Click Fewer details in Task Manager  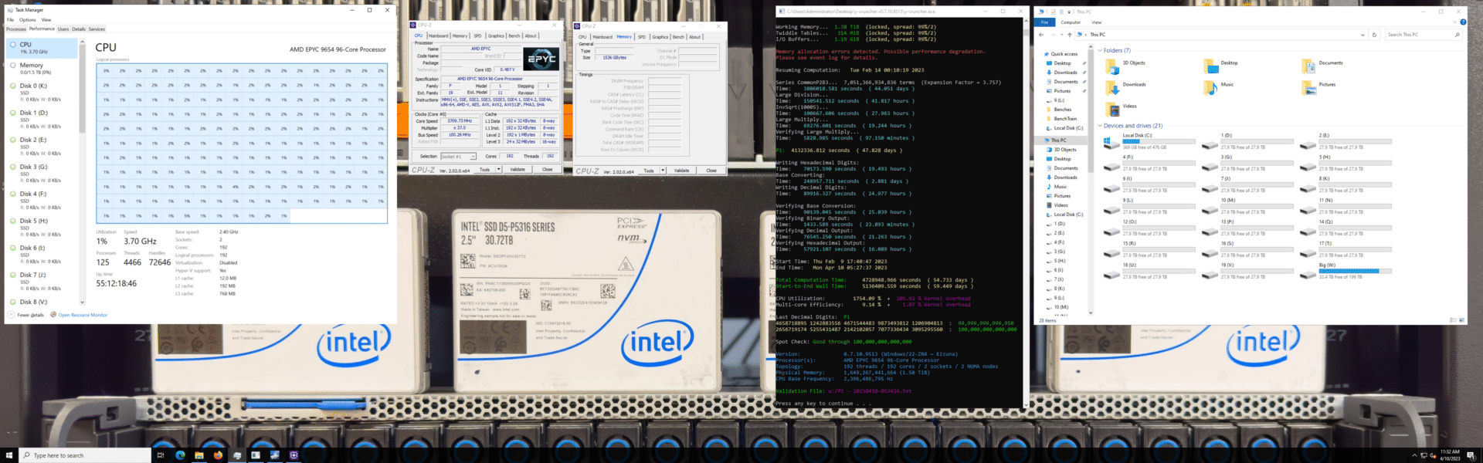25,315
